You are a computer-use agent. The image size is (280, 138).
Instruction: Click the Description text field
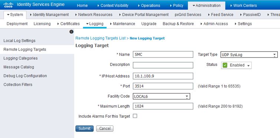(x=163, y=65)
